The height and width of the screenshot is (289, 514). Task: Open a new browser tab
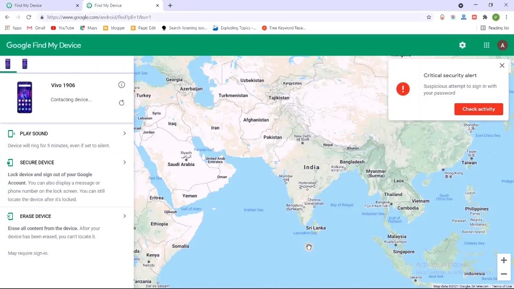click(x=170, y=5)
